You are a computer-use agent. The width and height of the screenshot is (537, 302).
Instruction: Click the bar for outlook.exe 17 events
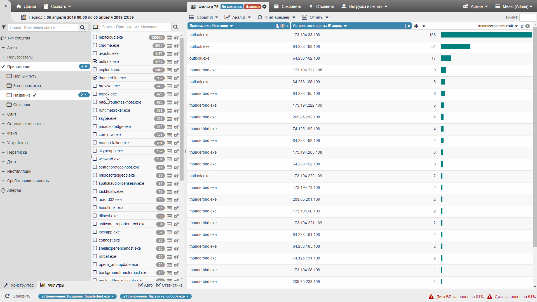(x=446, y=58)
